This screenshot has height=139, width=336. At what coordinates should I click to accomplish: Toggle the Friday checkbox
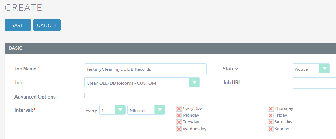(271, 116)
